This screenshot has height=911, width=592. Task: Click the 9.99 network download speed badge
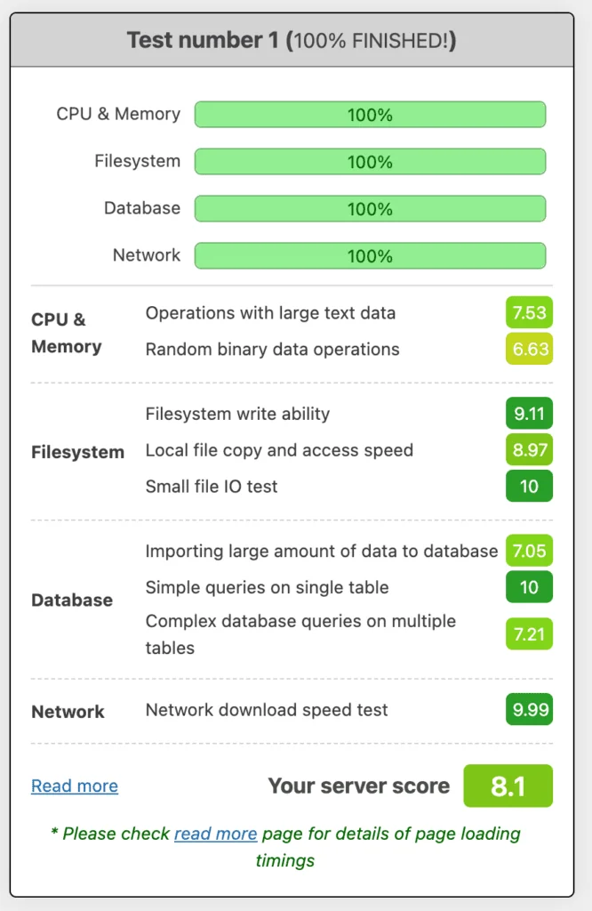(529, 709)
